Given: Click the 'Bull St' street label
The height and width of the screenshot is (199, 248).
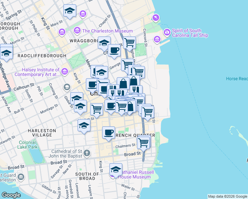Looking at the screenshot, I should [19, 111].
